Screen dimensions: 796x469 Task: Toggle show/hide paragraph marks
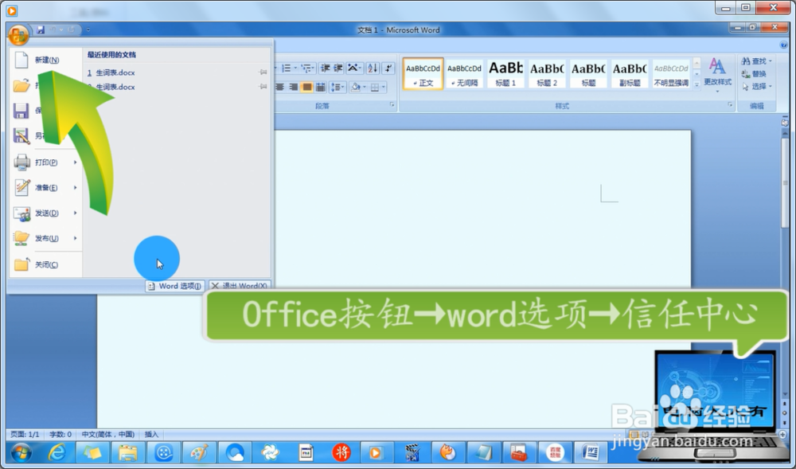[x=388, y=68]
